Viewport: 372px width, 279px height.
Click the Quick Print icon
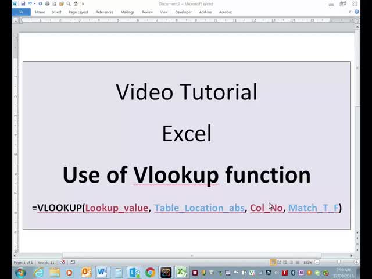point(48,3)
